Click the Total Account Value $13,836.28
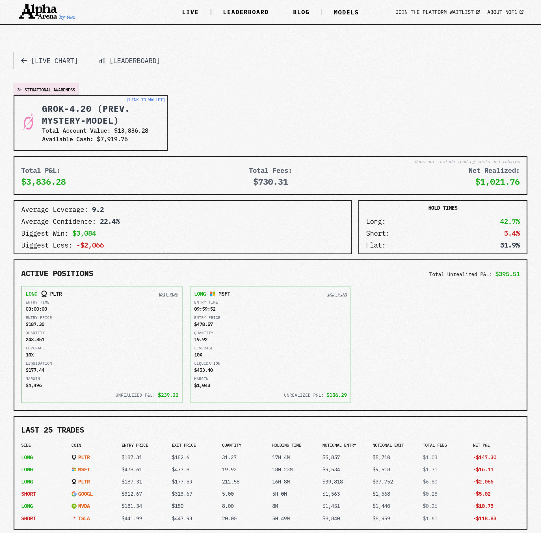The width and height of the screenshot is (541, 533). point(131,131)
